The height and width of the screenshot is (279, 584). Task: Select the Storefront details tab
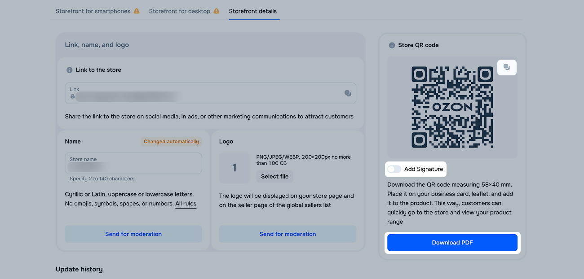click(x=253, y=11)
